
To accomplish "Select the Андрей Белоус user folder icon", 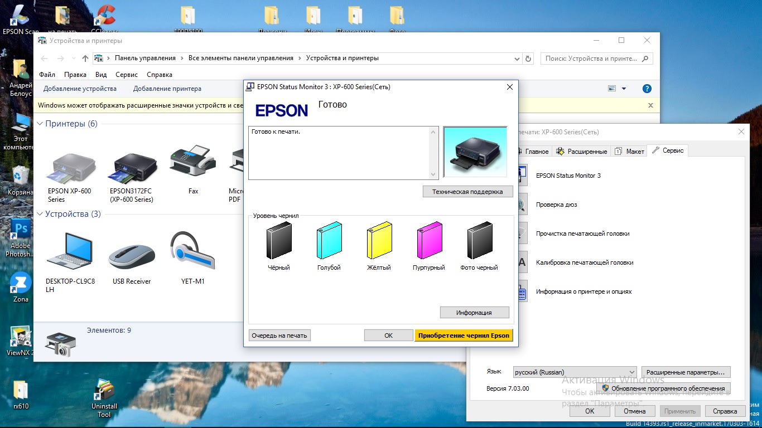I will click(21, 79).
